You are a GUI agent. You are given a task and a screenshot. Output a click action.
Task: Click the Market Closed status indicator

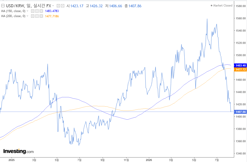pyautogui.click(x=222, y=6)
